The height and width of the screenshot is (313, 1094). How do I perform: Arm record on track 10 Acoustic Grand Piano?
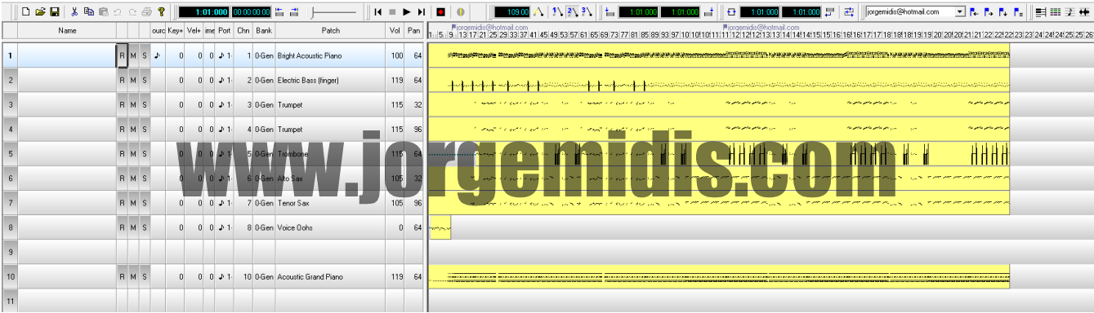click(x=123, y=277)
